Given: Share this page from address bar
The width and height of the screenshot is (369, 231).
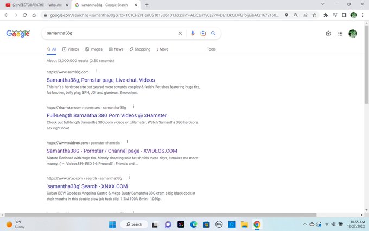Looking at the screenshot, I should point(305,15).
